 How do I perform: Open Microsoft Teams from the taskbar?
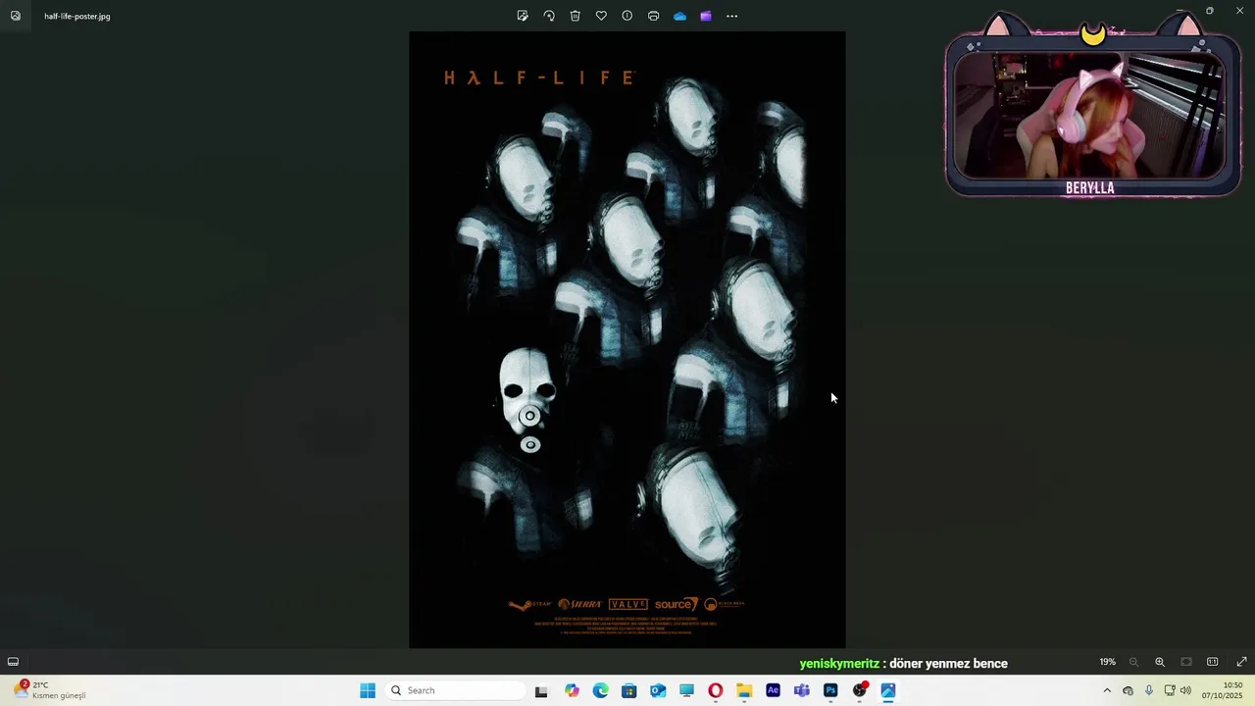point(802,690)
